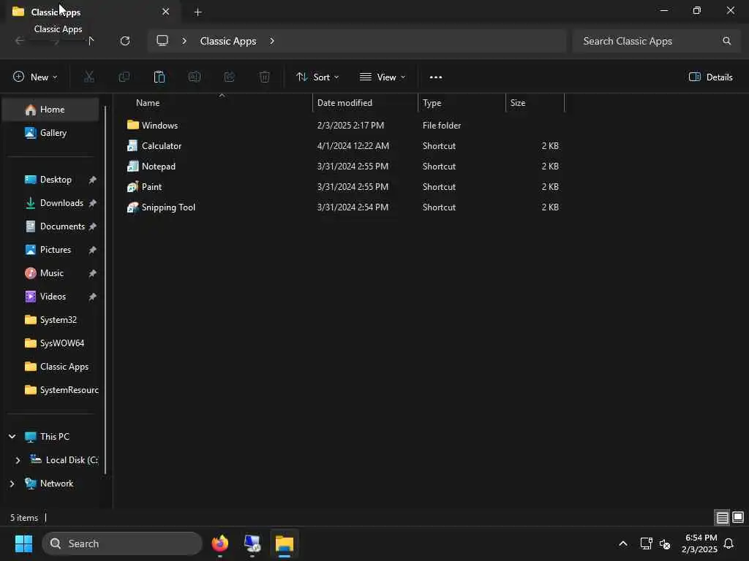
Task: Open System32 in navigation pane
Action: point(50,320)
